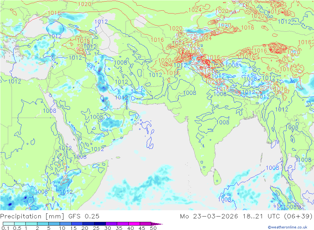The image size is (314, 230).
Task: Pick the 35–40 mm purple legend swatch
Action: point(123,224)
